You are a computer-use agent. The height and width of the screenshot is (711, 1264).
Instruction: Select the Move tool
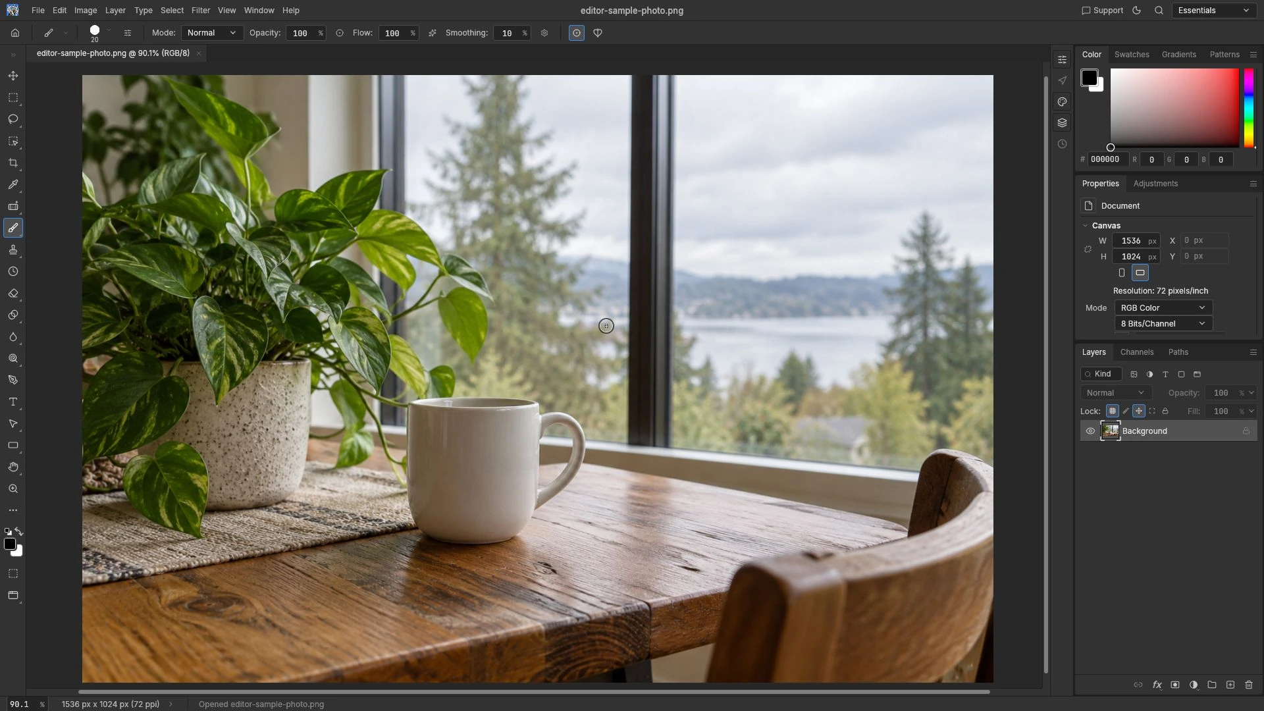13,76
